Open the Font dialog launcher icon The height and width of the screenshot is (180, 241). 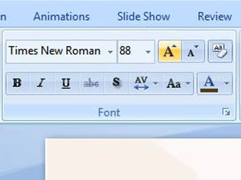pyautogui.click(x=226, y=112)
